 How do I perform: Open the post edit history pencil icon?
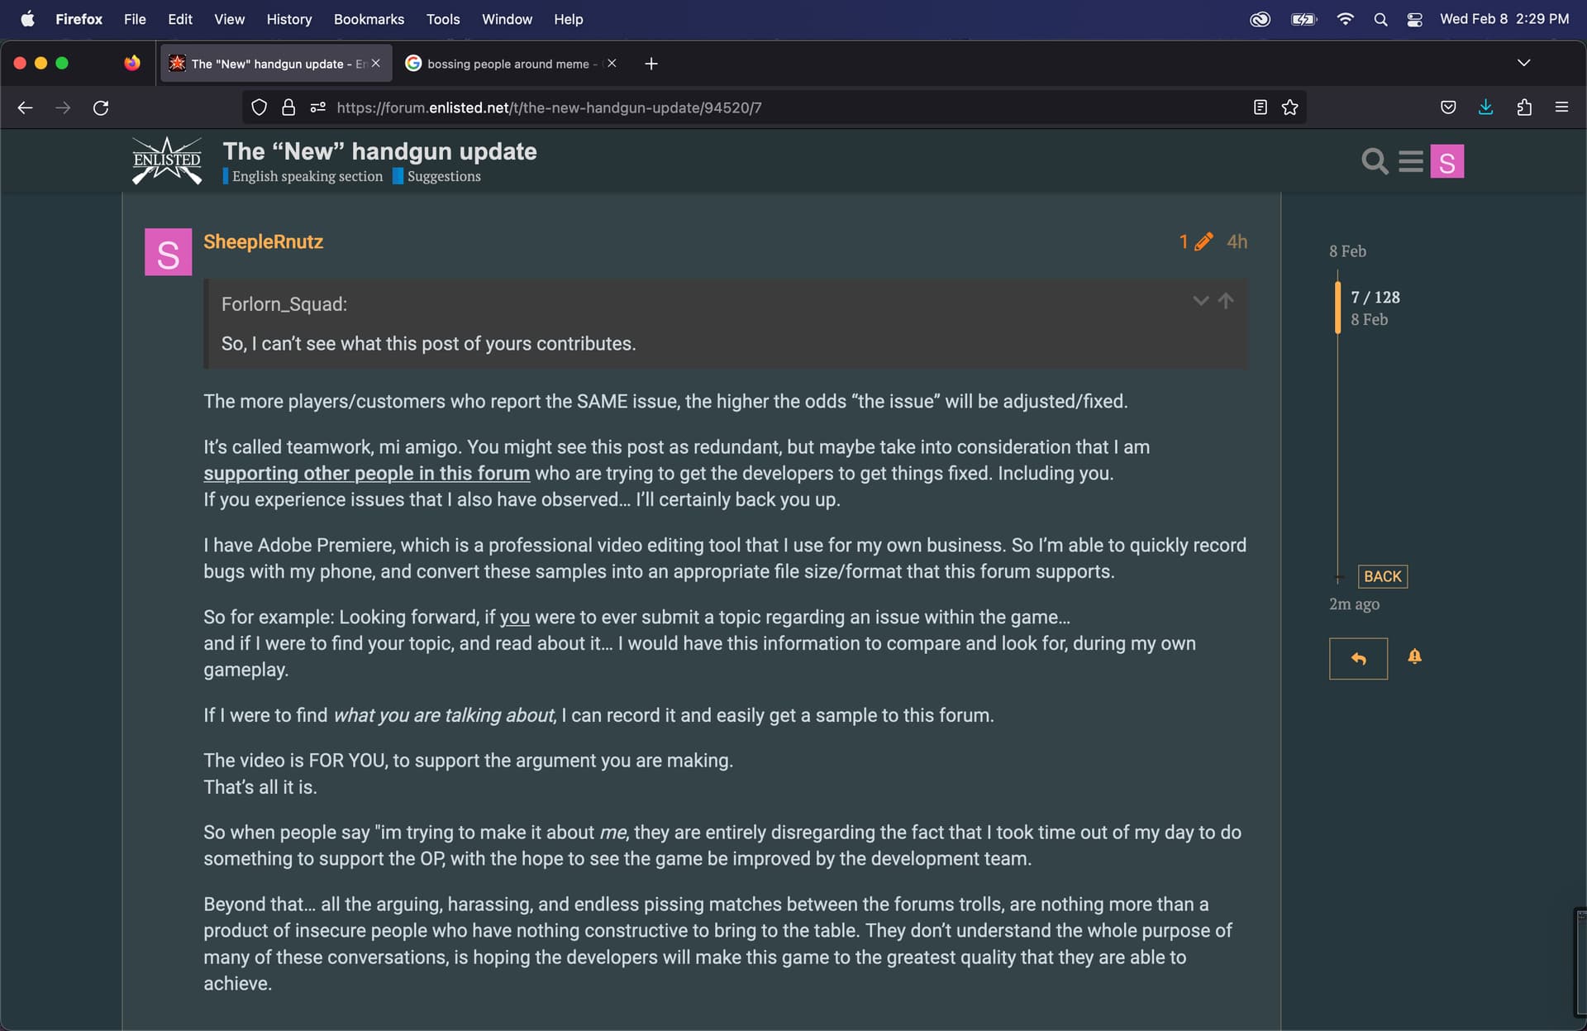(1203, 241)
